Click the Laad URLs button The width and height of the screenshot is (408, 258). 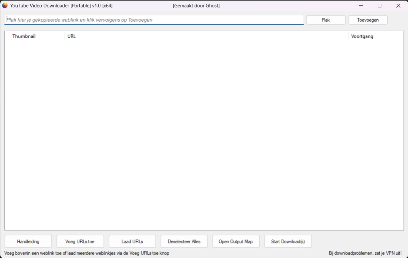[x=132, y=241]
